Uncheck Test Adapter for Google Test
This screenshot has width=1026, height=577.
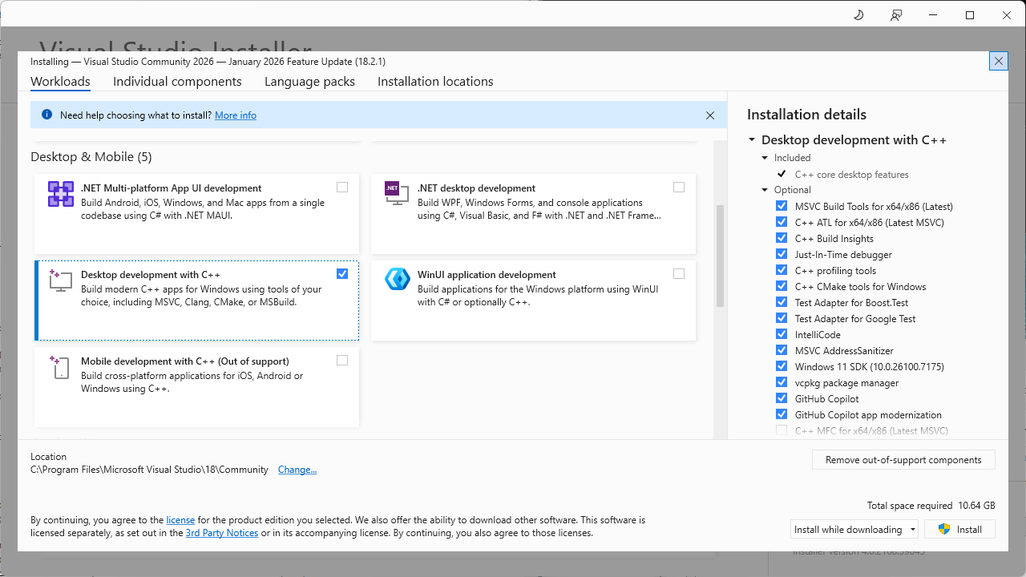tap(782, 318)
